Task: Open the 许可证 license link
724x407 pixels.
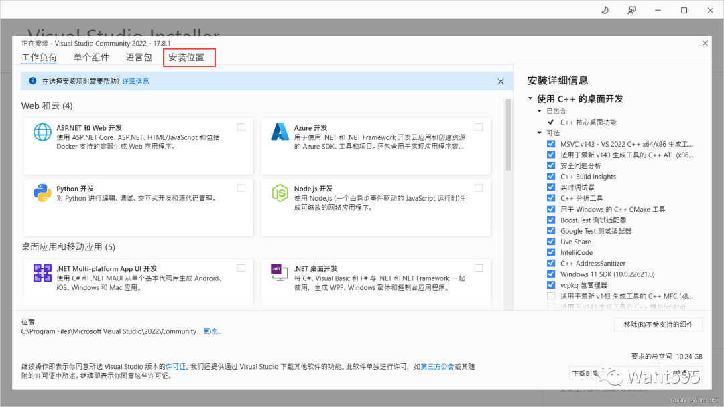Action: [x=176, y=367]
